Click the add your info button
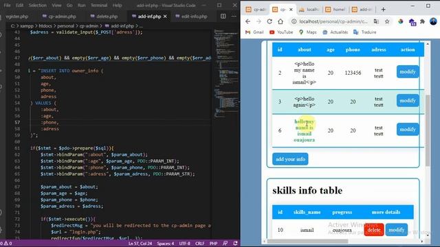This screenshot has width=440, height=247. (290, 159)
